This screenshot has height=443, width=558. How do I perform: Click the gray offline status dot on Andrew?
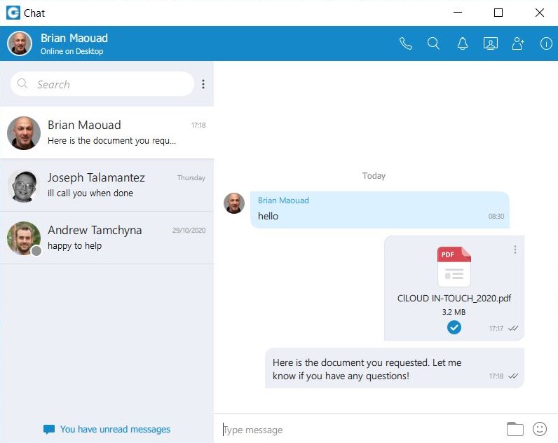pos(36,251)
